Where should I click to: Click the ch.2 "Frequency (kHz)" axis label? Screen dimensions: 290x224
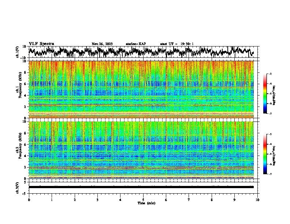(x=20, y=146)
